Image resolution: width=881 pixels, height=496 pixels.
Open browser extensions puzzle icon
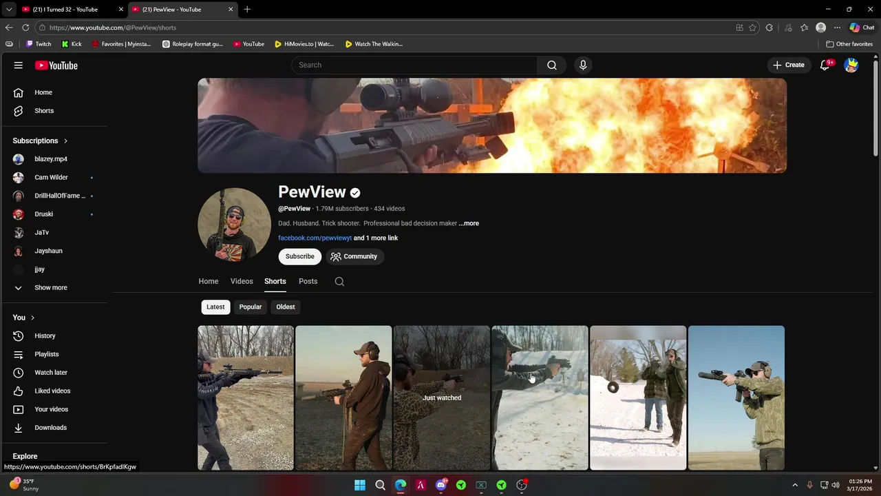click(x=769, y=28)
